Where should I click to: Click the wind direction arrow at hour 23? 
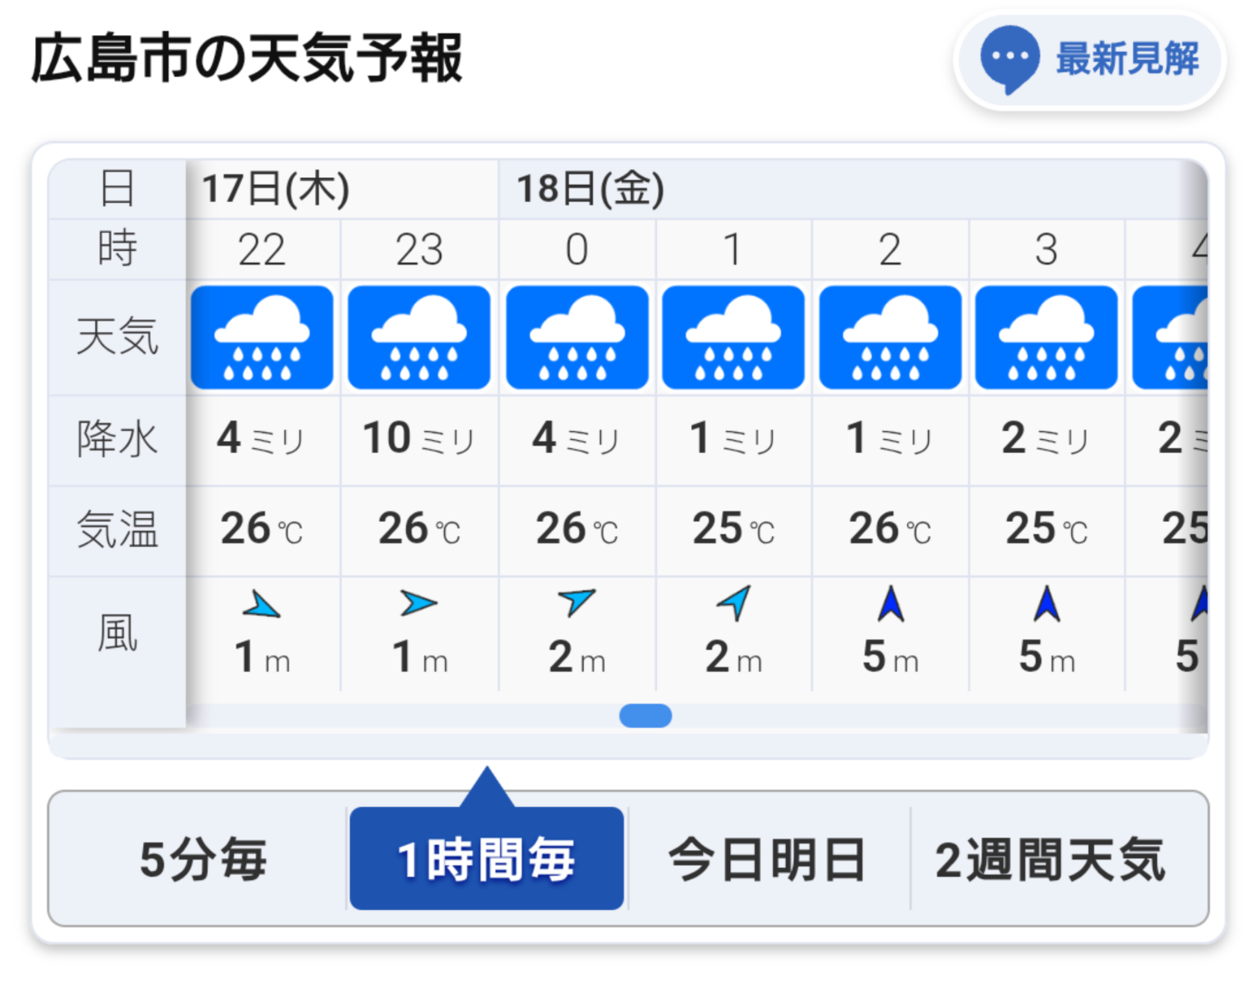[x=419, y=603]
